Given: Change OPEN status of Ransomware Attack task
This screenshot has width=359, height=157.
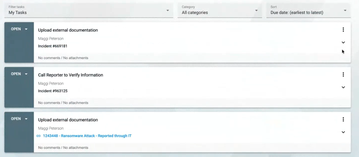Looking at the screenshot, I should 19,119.
